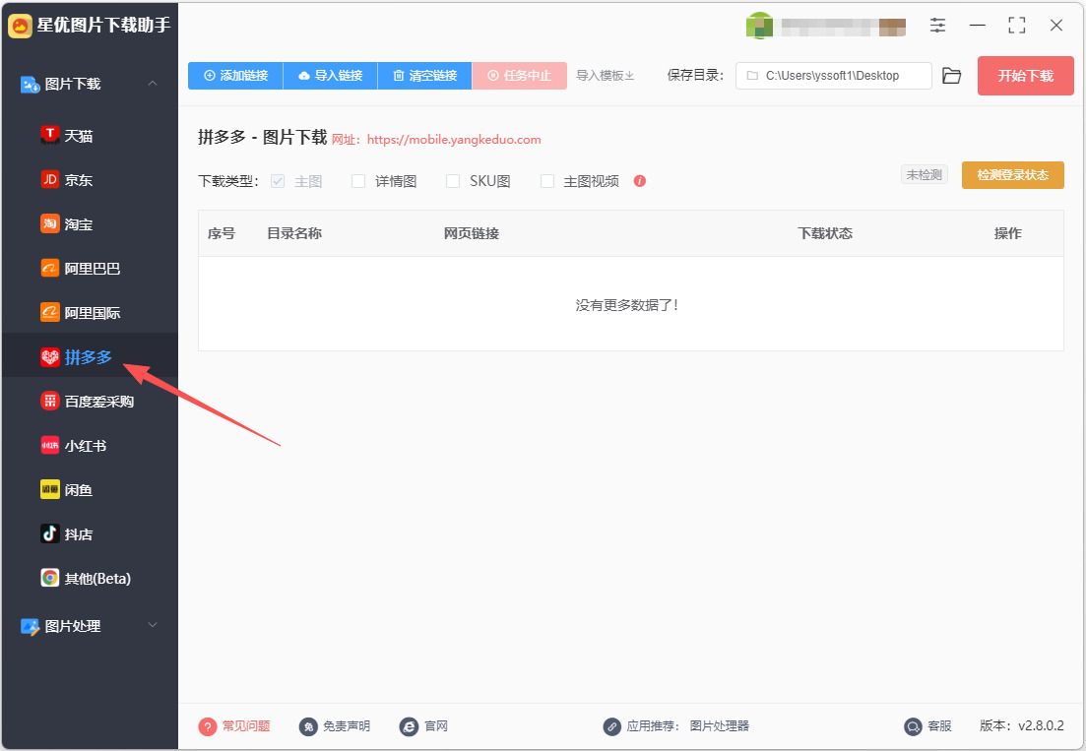1086x751 pixels.
Task: Enable the 主图视频 checkbox
Action: click(x=547, y=181)
